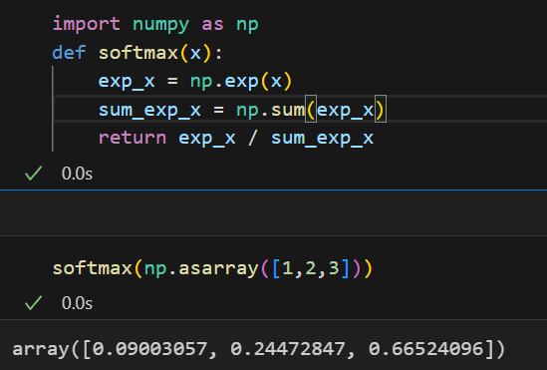Click the 'def softmax(x):' function definition line
This screenshot has width=547, height=370.
coord(137,54)
